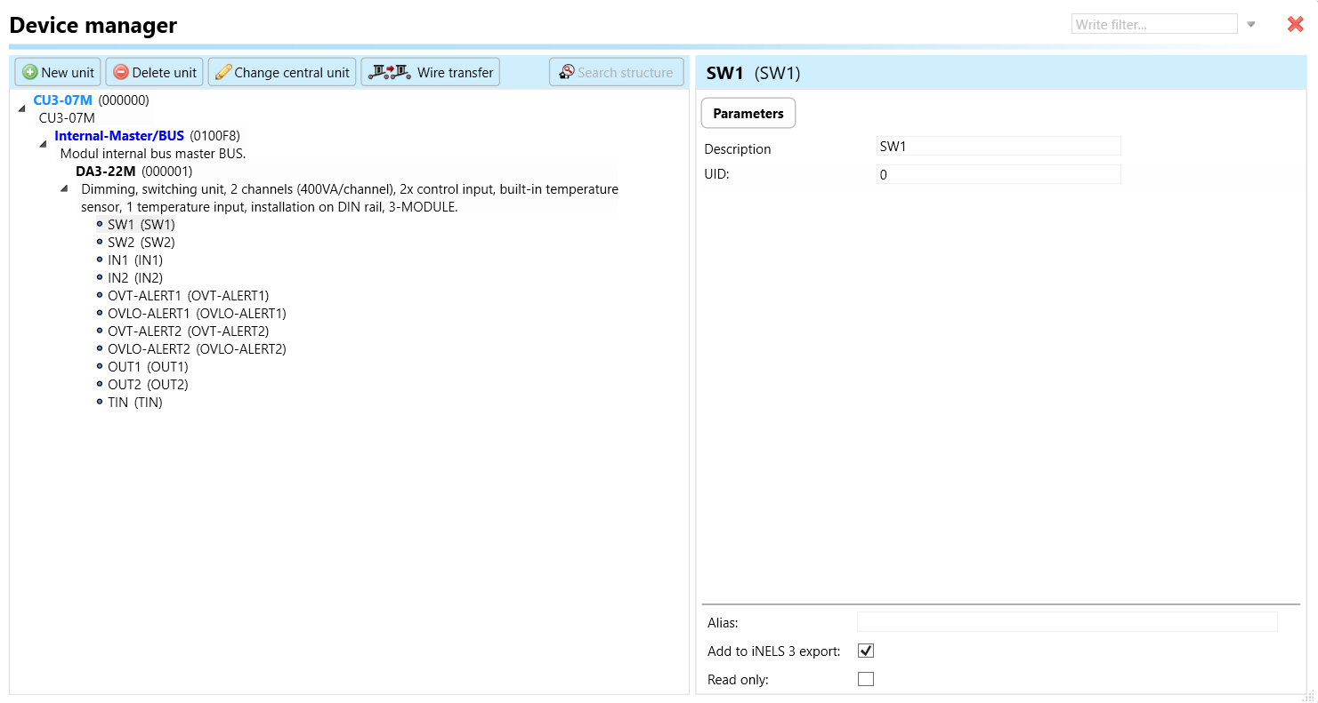The image size is (1318, 703).
Task: Enable the Read only checkbox
Action: [865, 679]
